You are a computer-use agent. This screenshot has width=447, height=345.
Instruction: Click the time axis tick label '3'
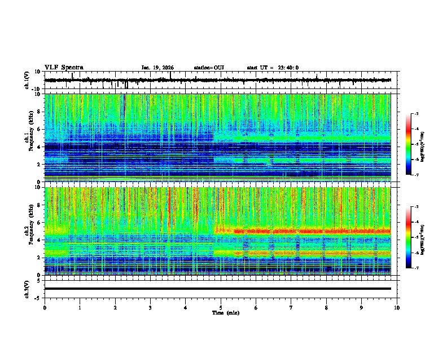(x=150, y=308)
